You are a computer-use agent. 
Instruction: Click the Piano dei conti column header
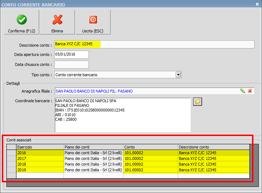tap(94, 147)
